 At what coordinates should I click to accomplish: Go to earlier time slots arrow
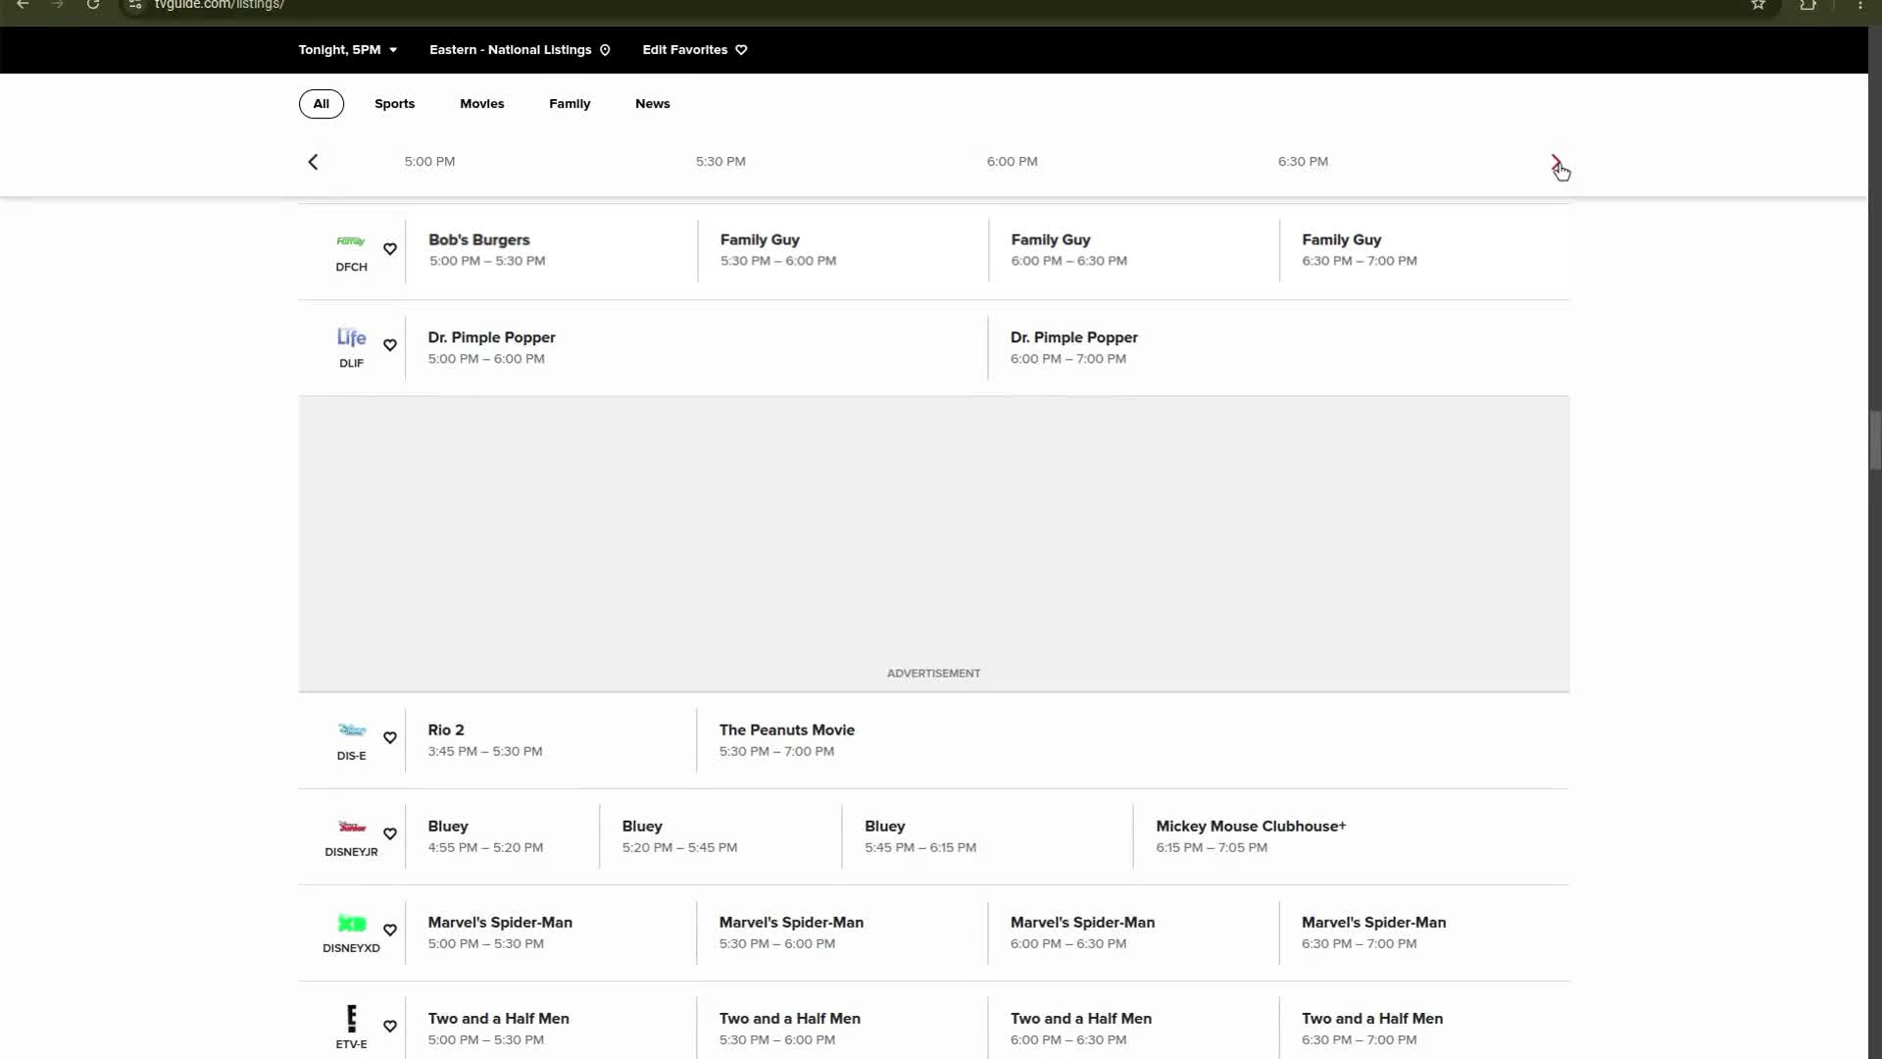coord(313,162)
